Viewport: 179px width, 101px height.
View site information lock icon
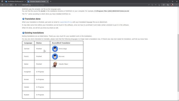tap(16, 5)
